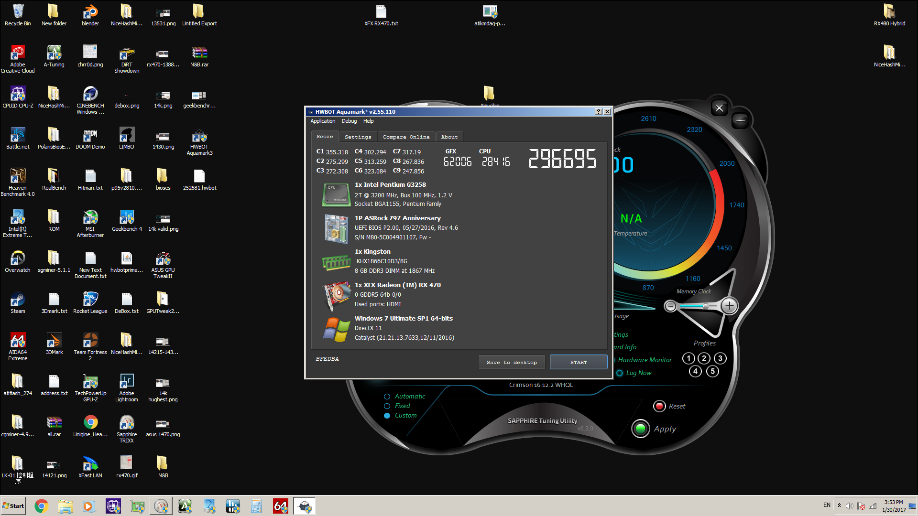Launch Chrome from the taskbar

[x=41, y=506]
